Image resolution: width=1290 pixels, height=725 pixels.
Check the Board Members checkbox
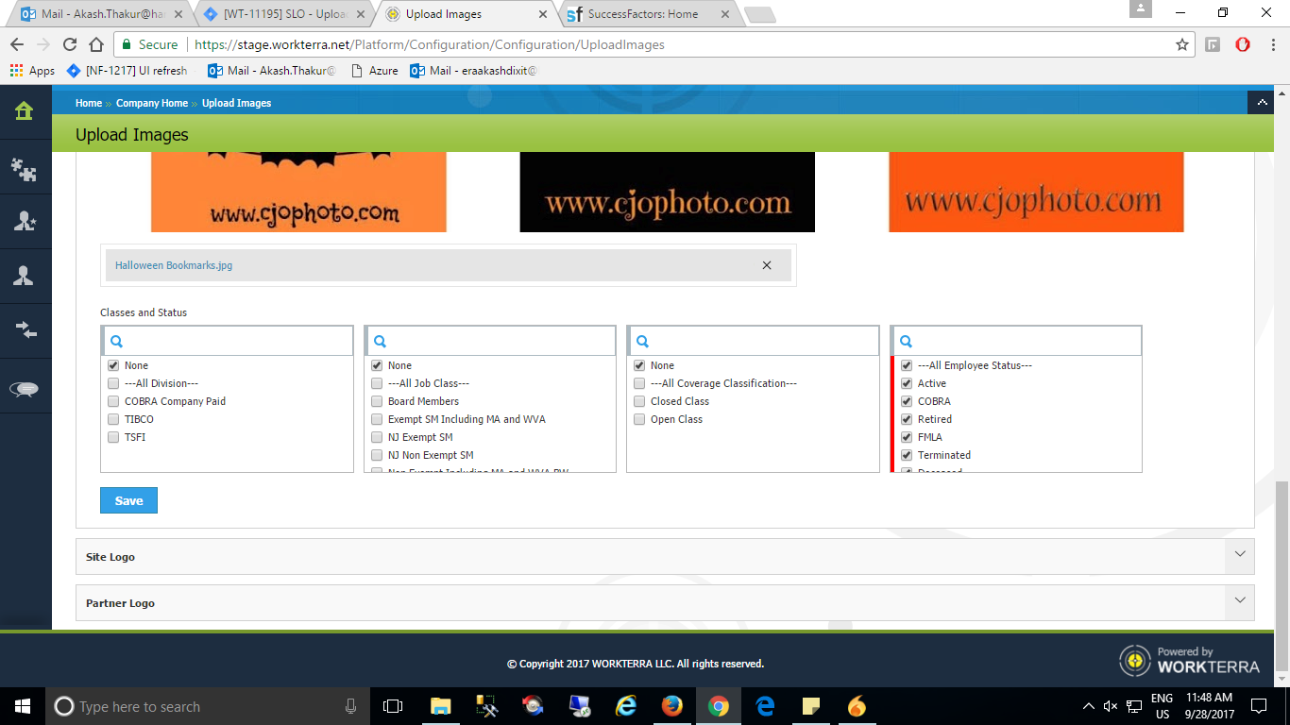[377, 401]
